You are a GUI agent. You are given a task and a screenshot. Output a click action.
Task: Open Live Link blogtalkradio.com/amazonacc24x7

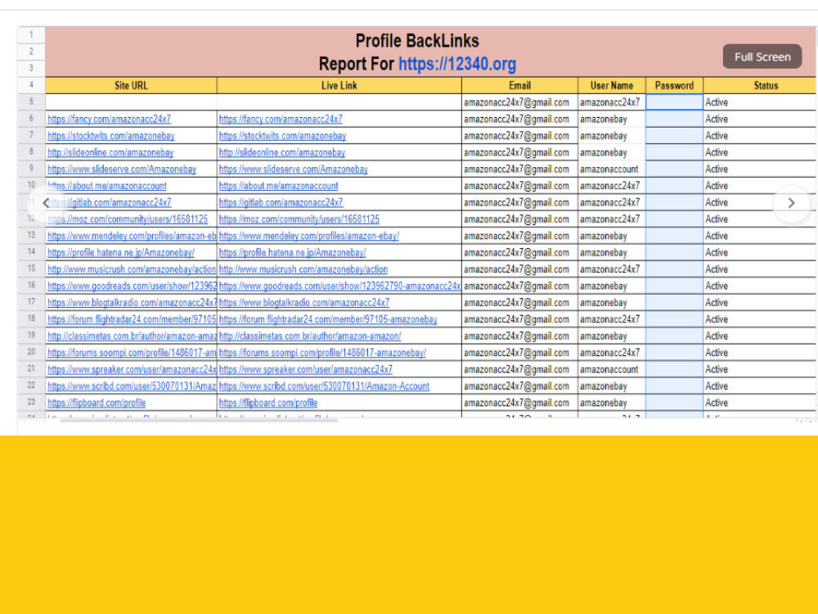point(304,303)
